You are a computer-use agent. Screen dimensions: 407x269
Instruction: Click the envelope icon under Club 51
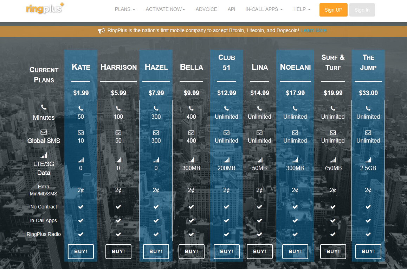click(x=226, y=133)
